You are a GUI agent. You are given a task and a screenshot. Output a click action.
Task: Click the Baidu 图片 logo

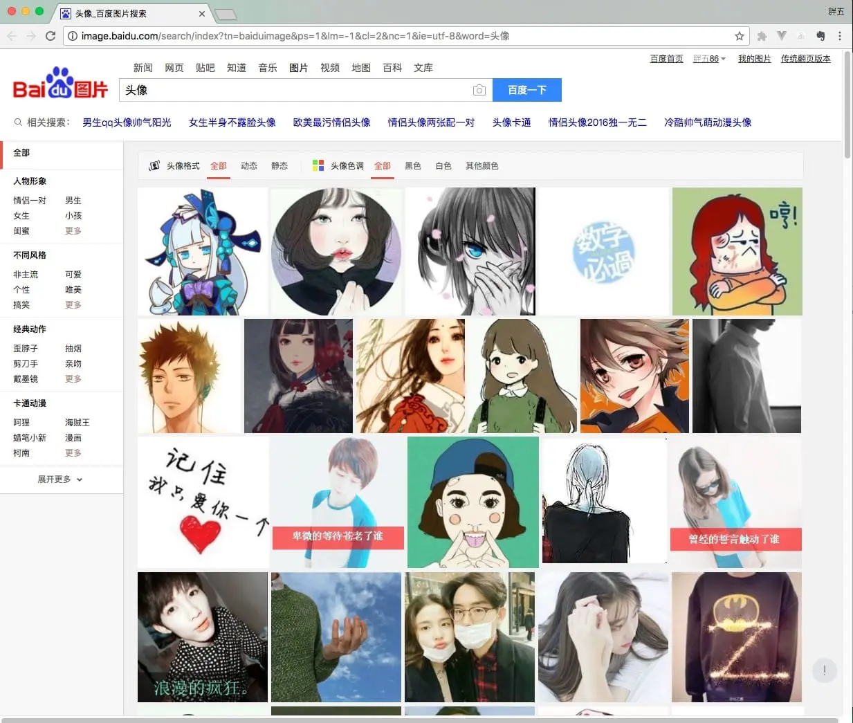pos(61,84)
